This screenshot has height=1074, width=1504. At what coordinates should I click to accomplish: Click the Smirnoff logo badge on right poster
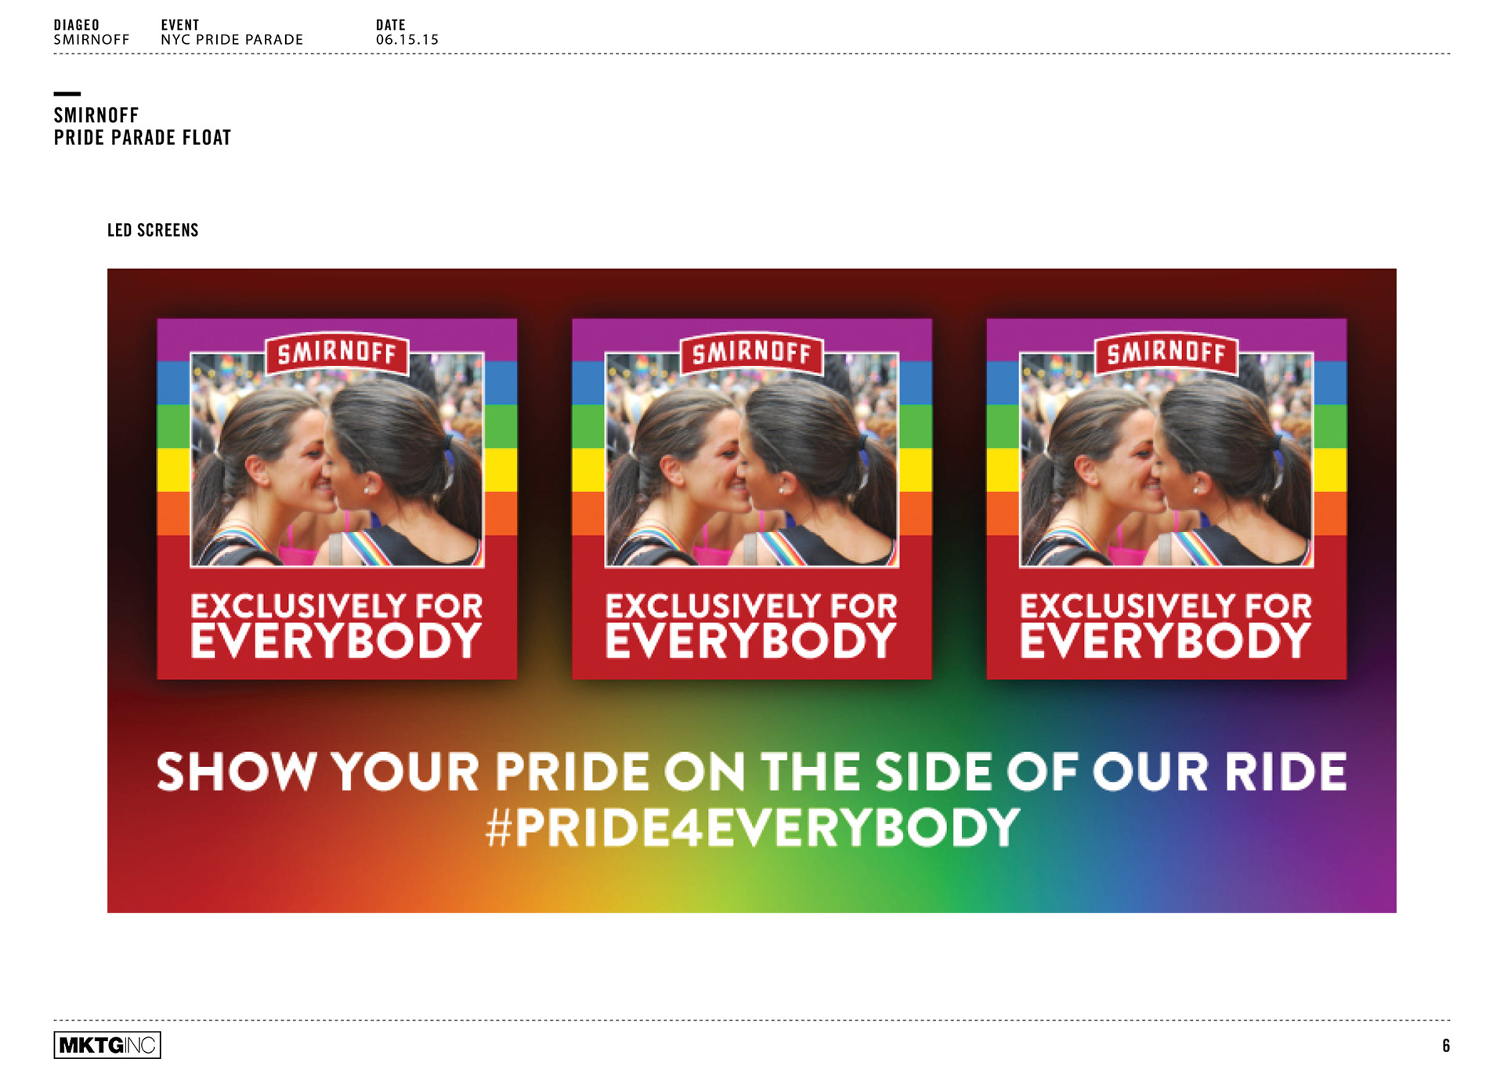point(1166,354)
